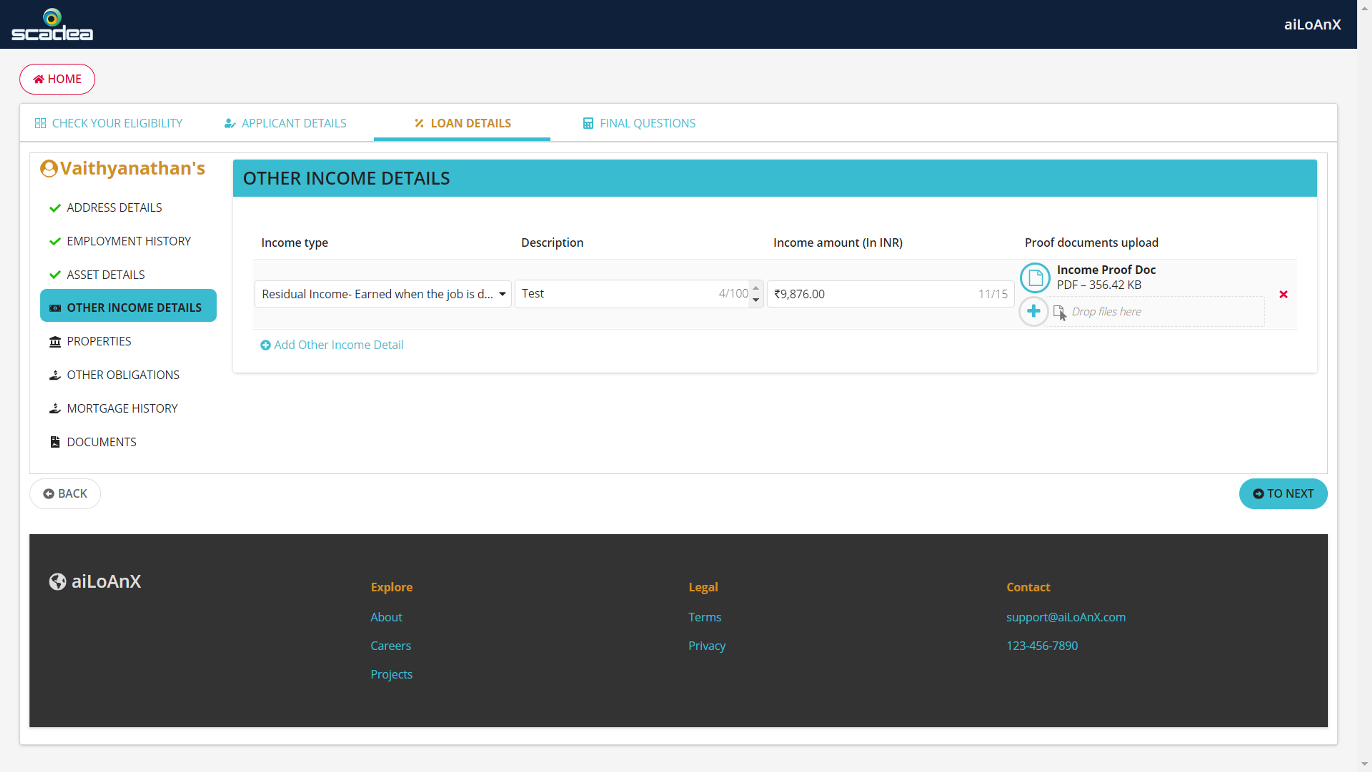Click the bank building icon for Properties
Screen dimensions: 1372x772
point(55,342)
